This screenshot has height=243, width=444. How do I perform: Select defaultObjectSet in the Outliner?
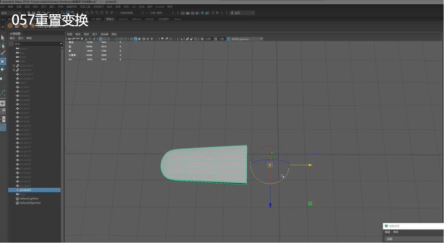pyautogui.click(x=30, y=203)
